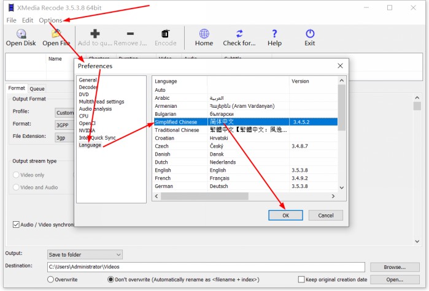Select General in Preferences list
Image resolution: width=429 pixels, height=291 pixels.
tap(88, 80)
